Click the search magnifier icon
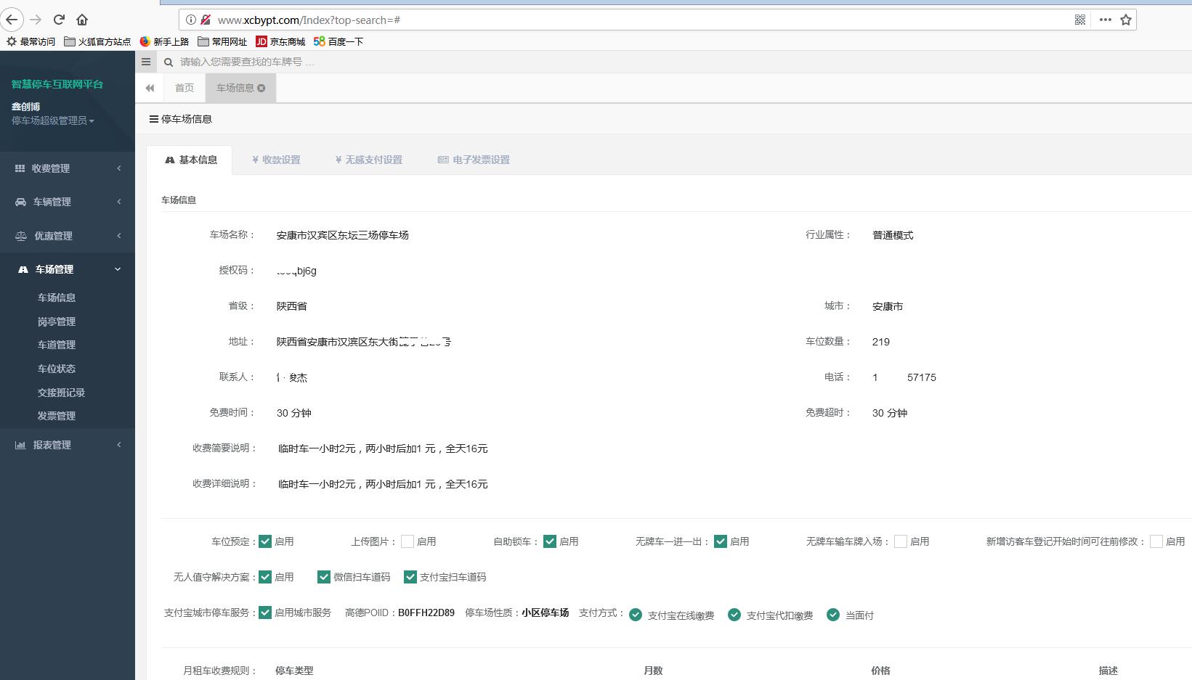 click(169, 62)
